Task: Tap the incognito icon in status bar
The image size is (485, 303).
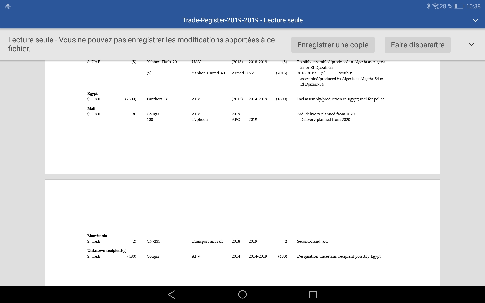Action: point(8,6)
